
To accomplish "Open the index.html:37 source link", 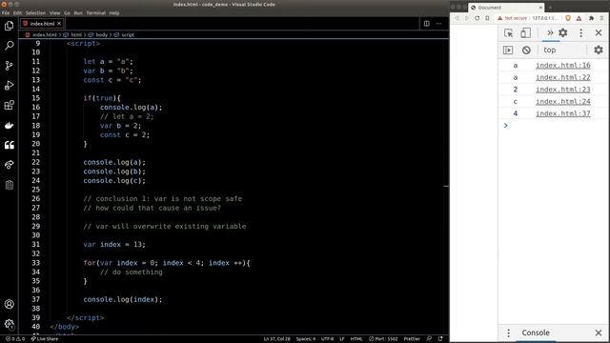I will [x=563, y=113].
